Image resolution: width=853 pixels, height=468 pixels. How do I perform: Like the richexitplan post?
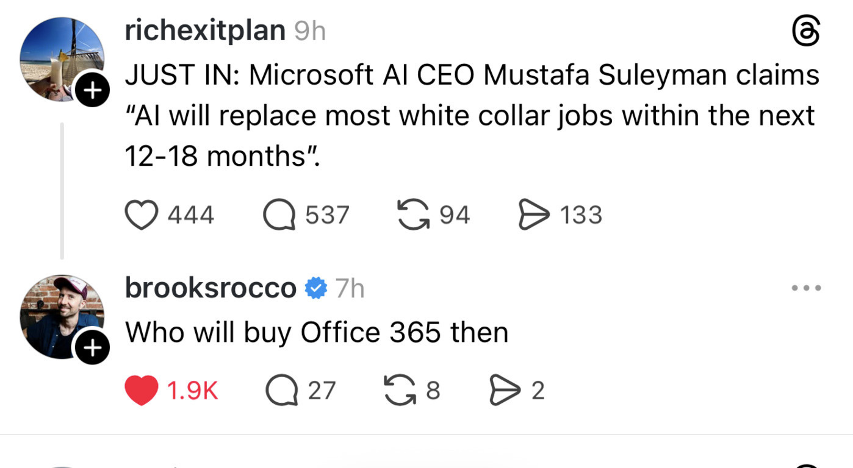tap(141, 215)
